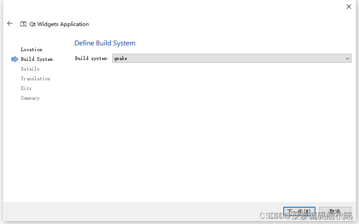Click the Define Build System heading
Viewport: 359px width, 224px height.
coord(105,43)
